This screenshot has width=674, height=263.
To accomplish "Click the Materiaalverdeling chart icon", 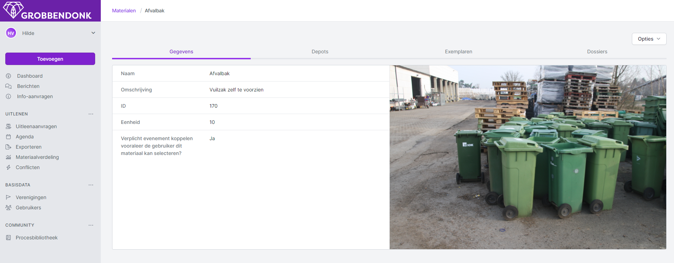I will [x=8, y=157].
